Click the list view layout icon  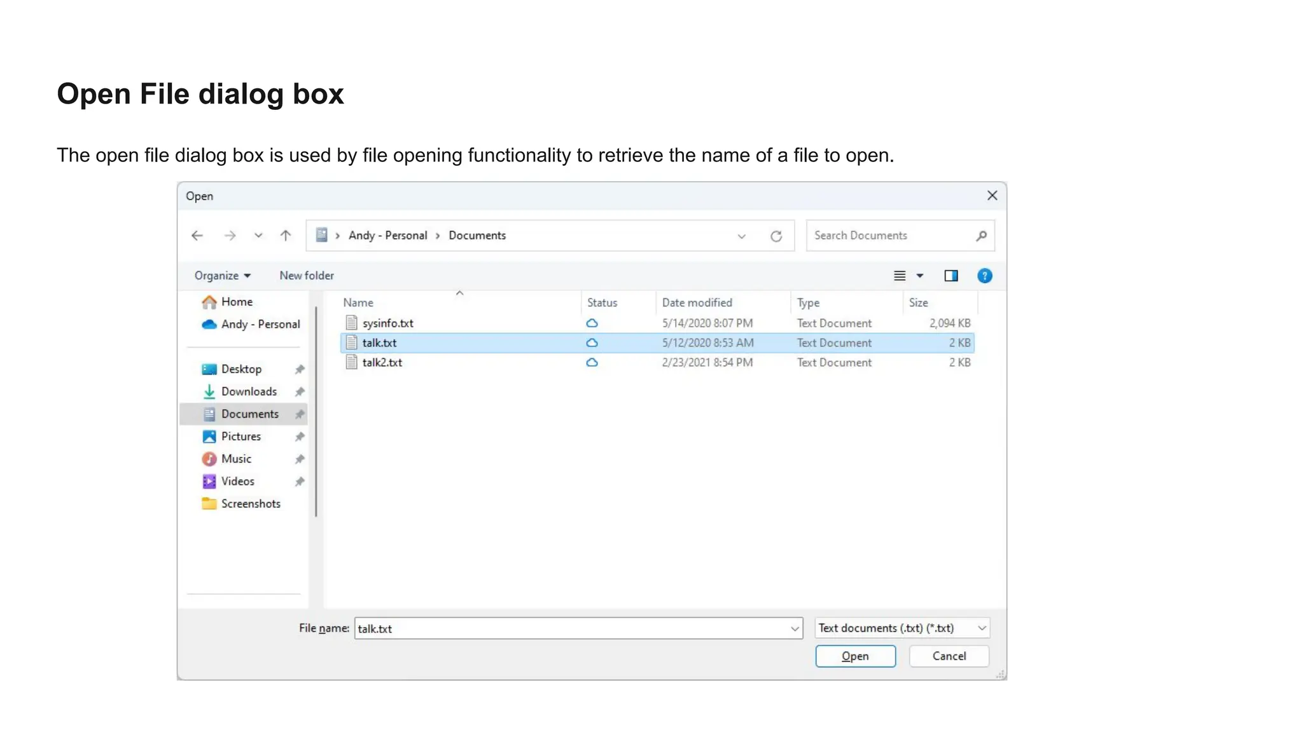[x=900, y=276]
